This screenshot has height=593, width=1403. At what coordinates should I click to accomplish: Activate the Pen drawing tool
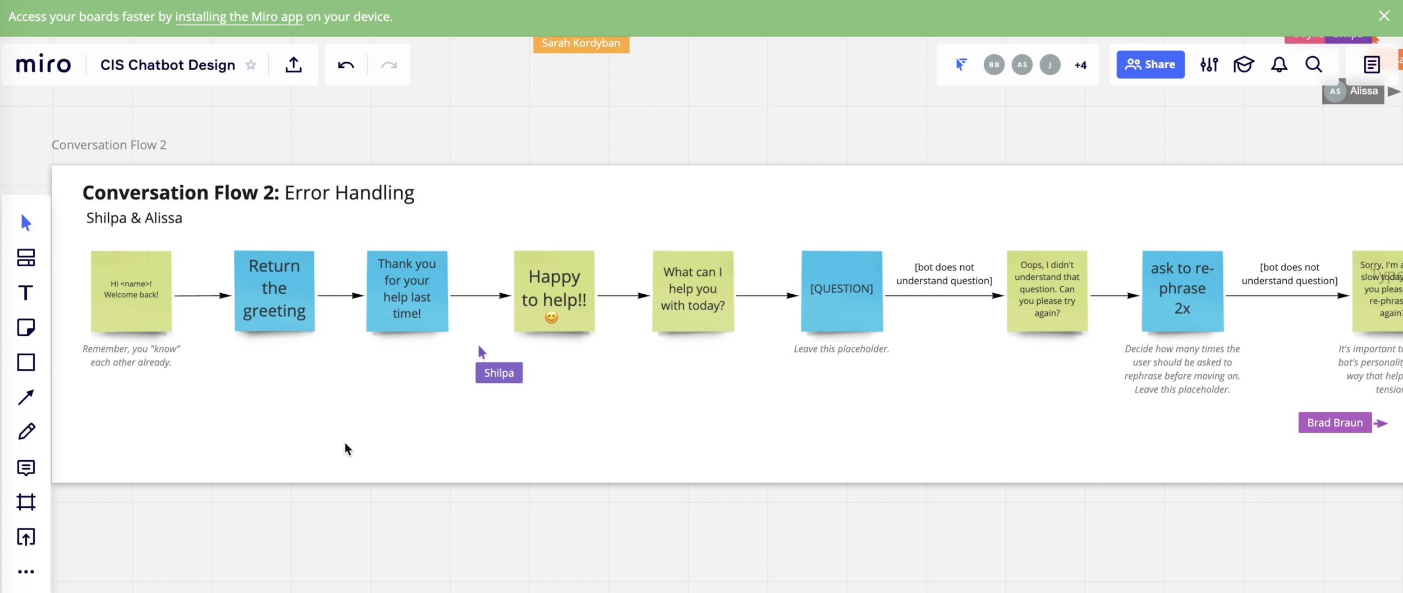coord(26,432)
